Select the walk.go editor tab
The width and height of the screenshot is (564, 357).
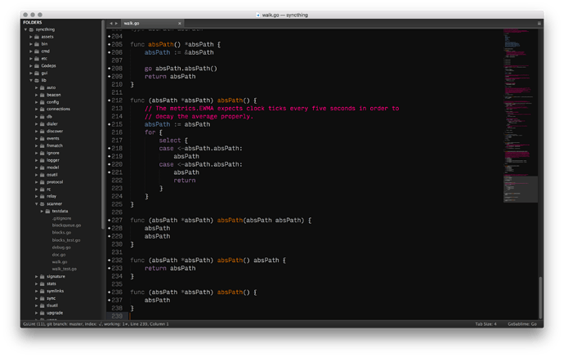click(x=151, y=24)
